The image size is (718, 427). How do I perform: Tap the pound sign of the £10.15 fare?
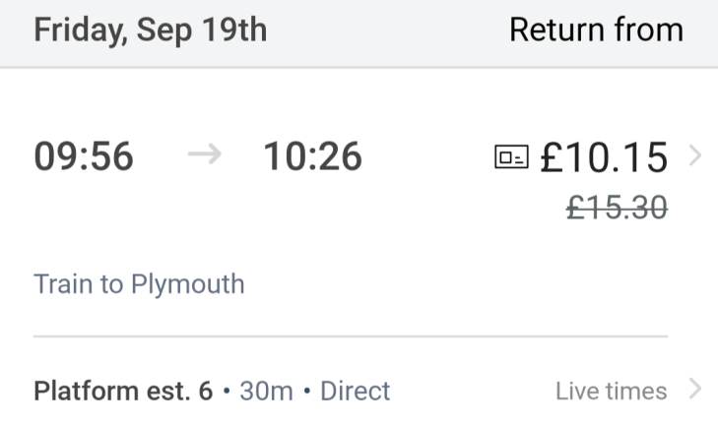pyautogui.click(x=553, y=157)
